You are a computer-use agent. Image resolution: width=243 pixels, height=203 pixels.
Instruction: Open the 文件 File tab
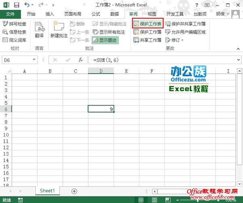tap(10, 14)
